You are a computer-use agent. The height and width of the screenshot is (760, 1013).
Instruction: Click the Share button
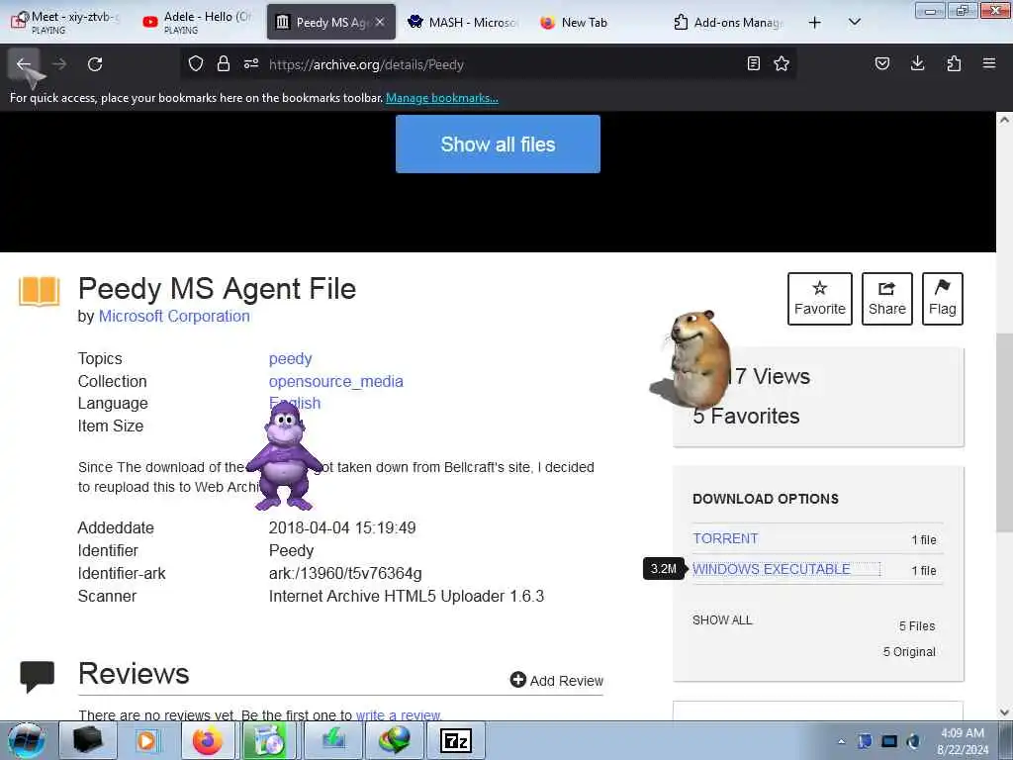point(887,299)
